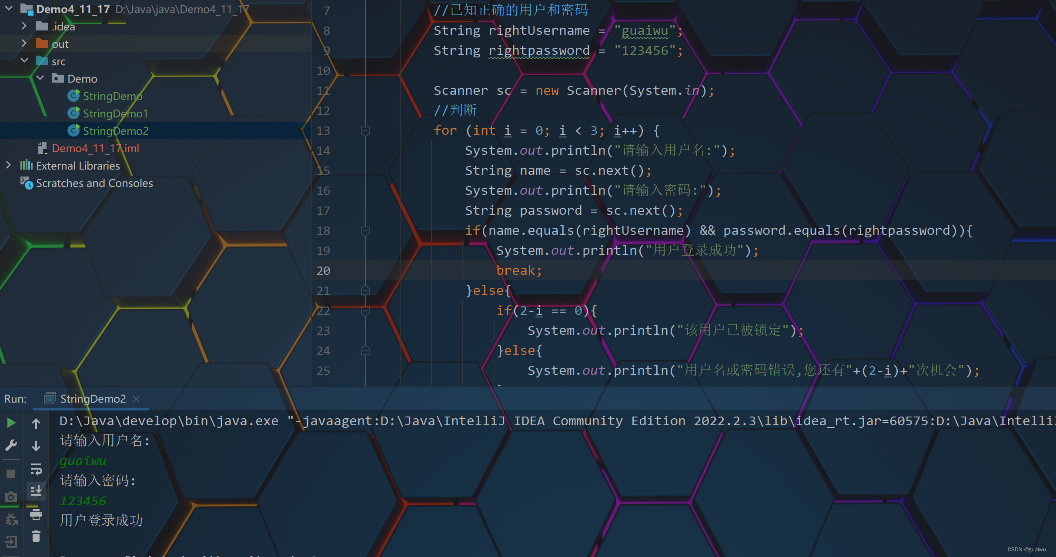The height and width of the screenshot is (557, 1056).
Task: Click rightUsername variable on line 8
Action: pos(539,30)
